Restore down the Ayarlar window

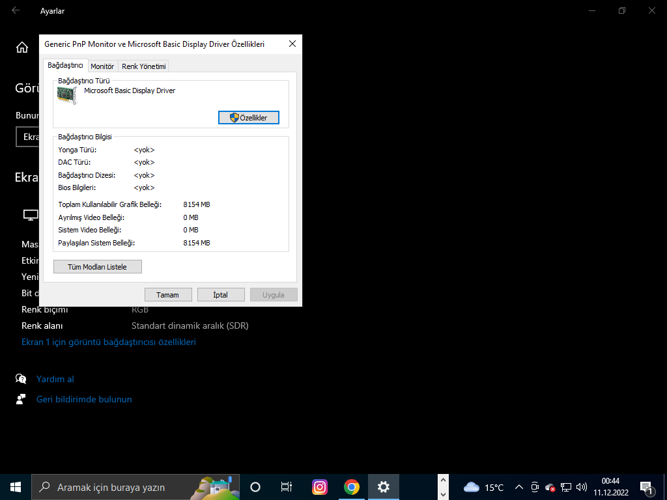click(622, 10)
